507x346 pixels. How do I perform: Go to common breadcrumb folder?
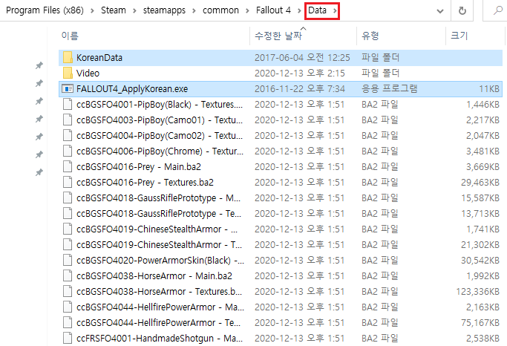coord(220,10)
